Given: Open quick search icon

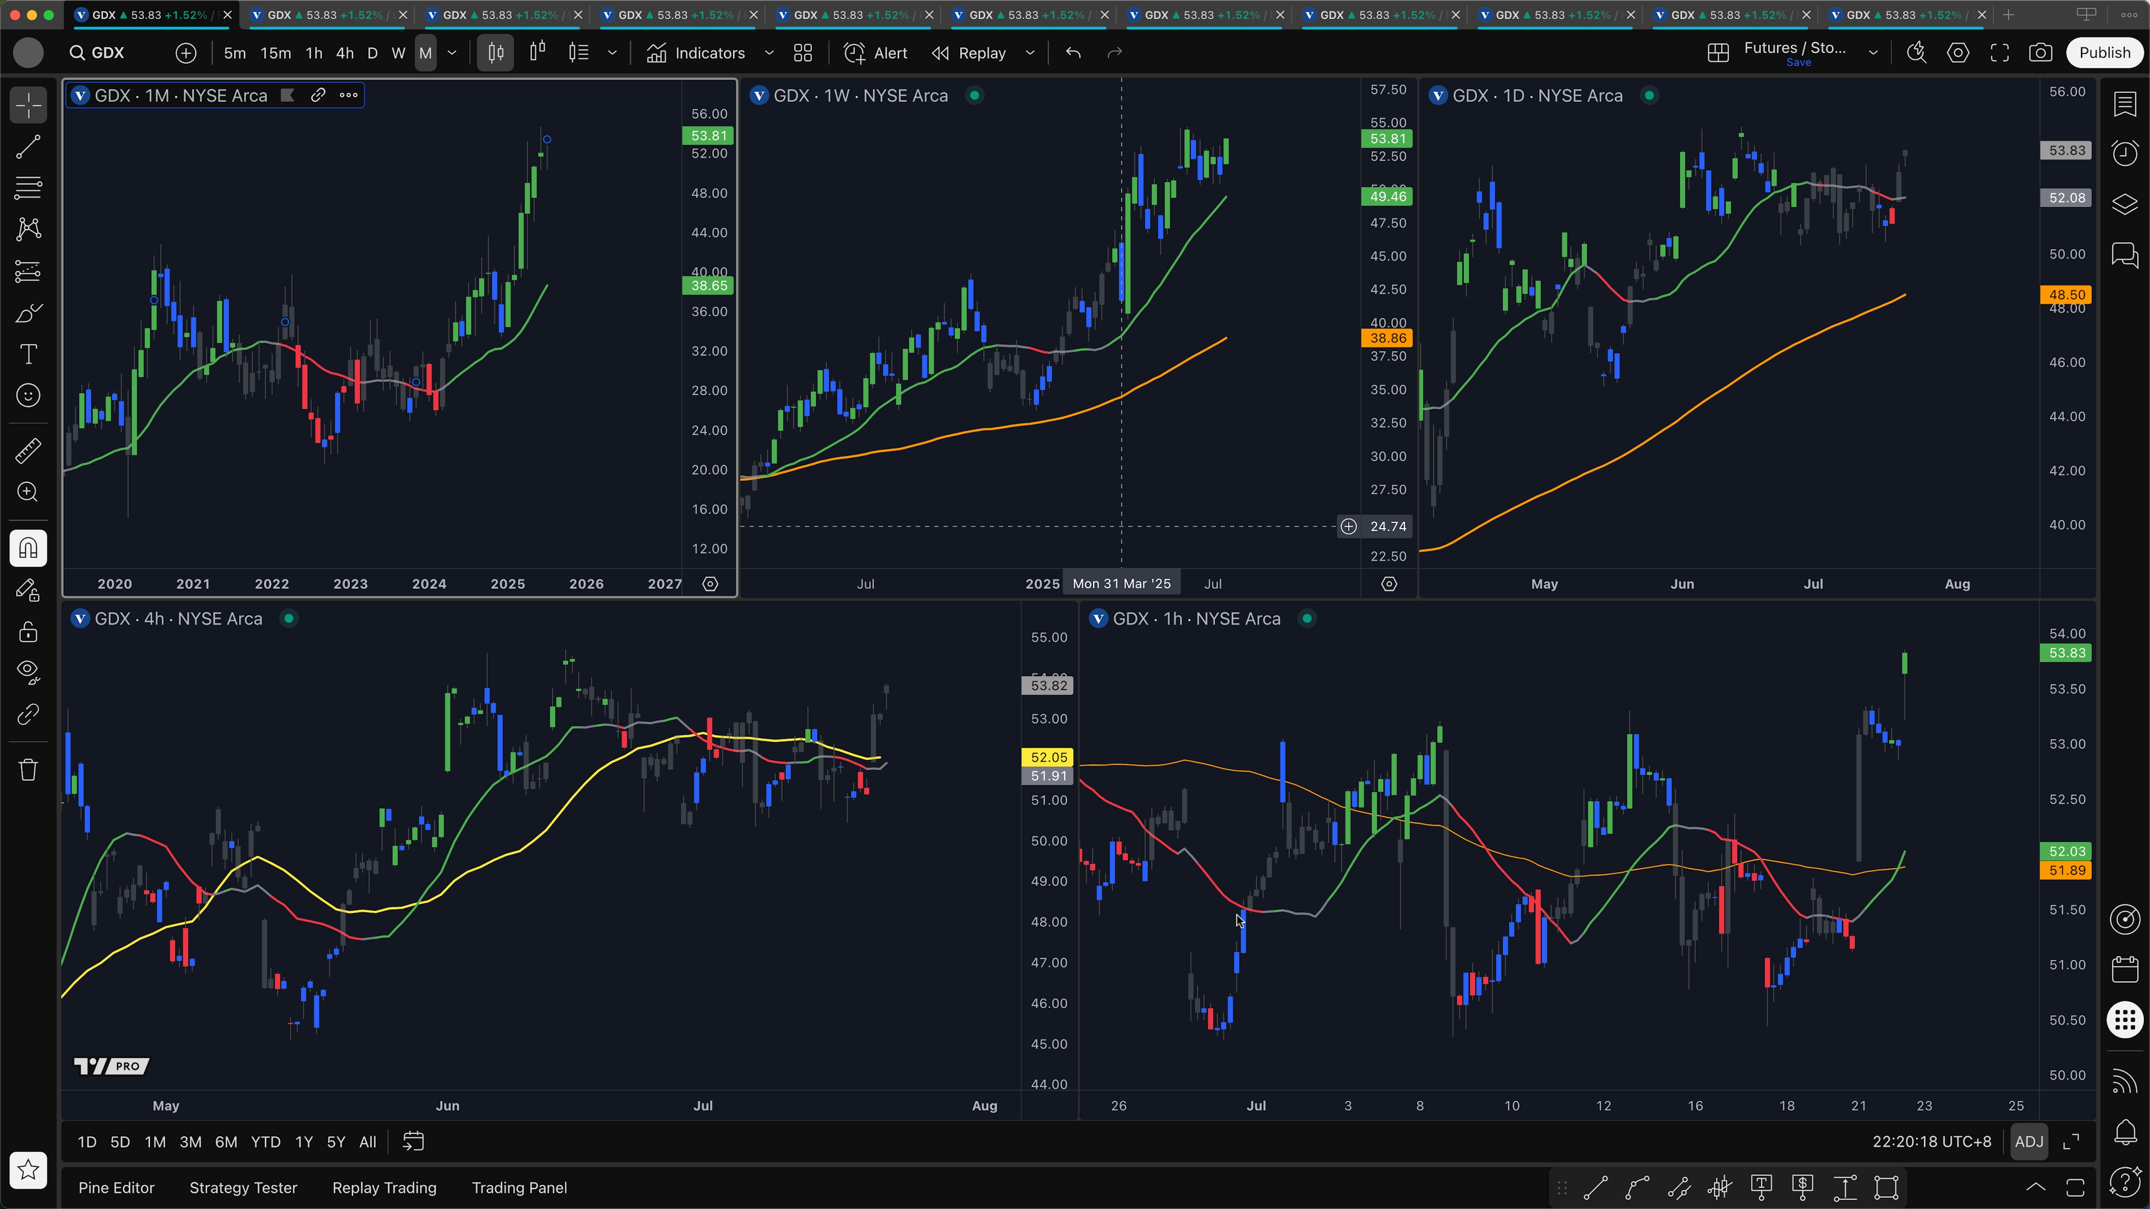Looking at the screenshot, I should pyautogui.click(x=1917, y=53).
